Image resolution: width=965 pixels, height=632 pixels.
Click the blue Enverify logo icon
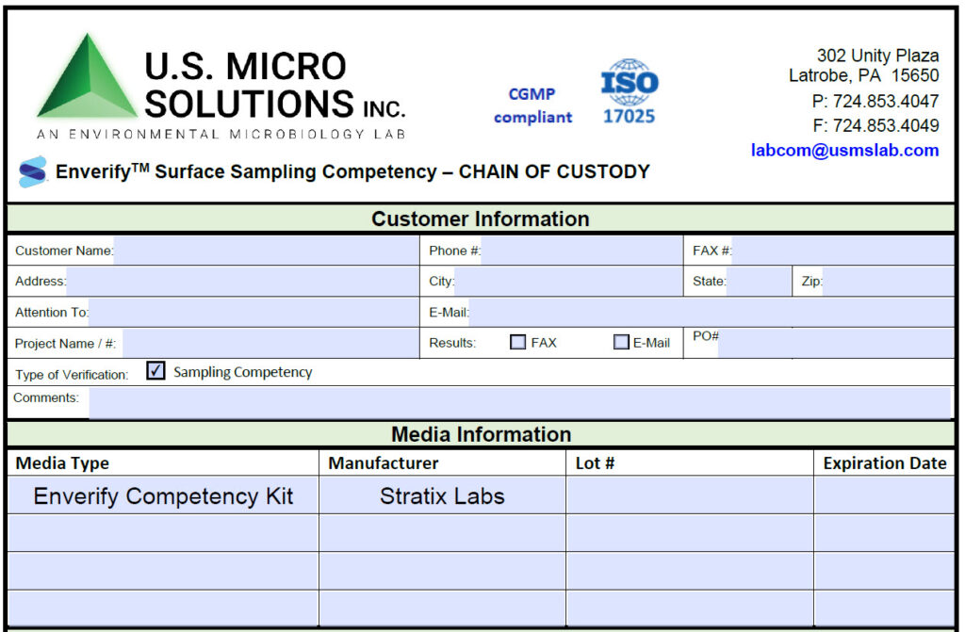(32, 171)
